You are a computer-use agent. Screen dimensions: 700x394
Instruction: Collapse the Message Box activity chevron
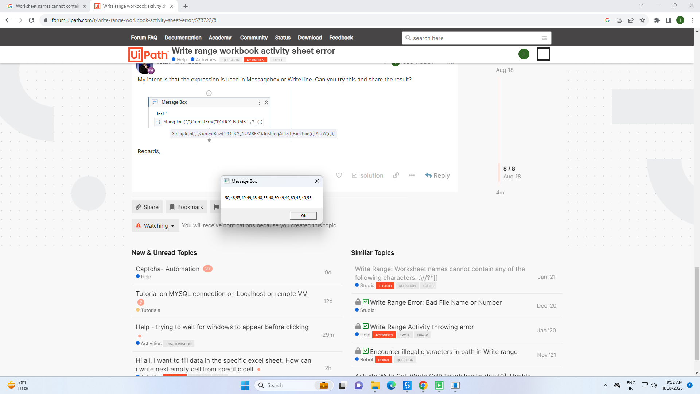coord(267,102)
